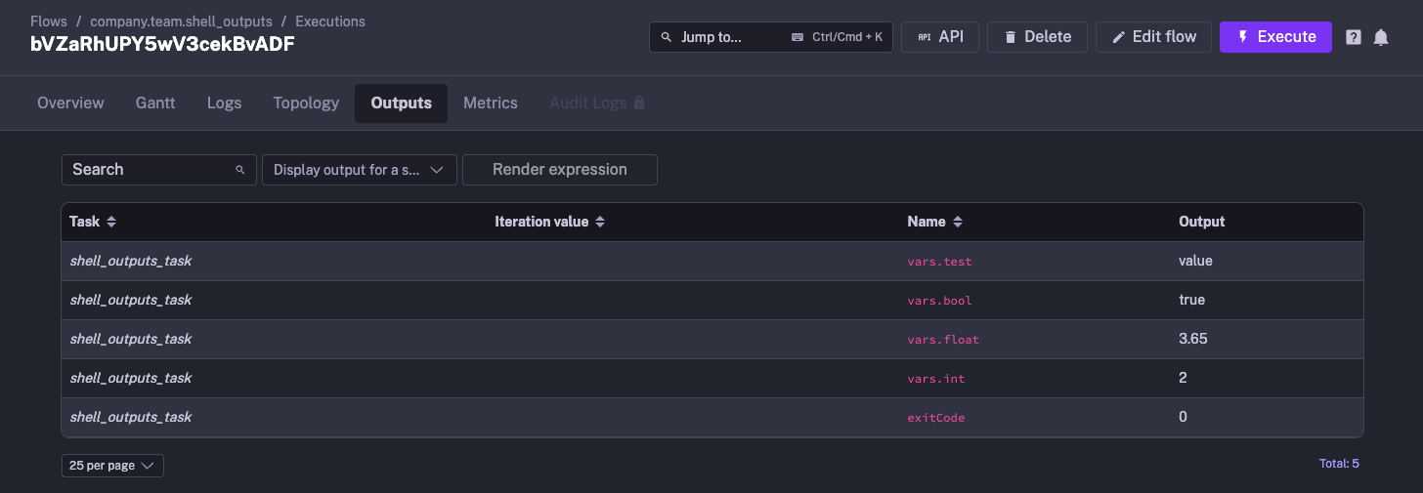Expand the Display output for a task dropdown
Viewport: 1423px width, 493px height.
[x=359, y=170]
